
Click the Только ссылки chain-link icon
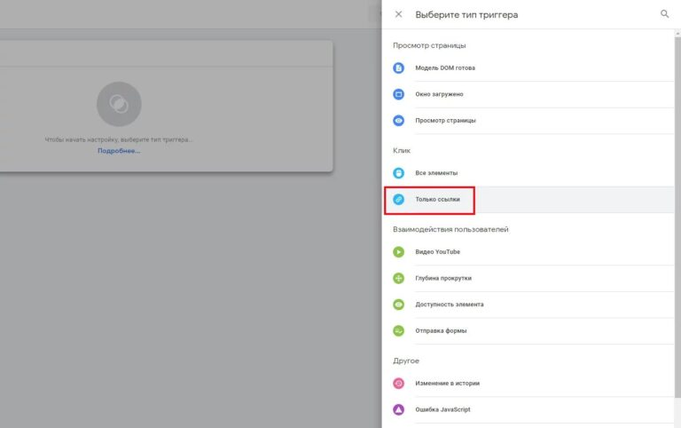click(399, 200)
